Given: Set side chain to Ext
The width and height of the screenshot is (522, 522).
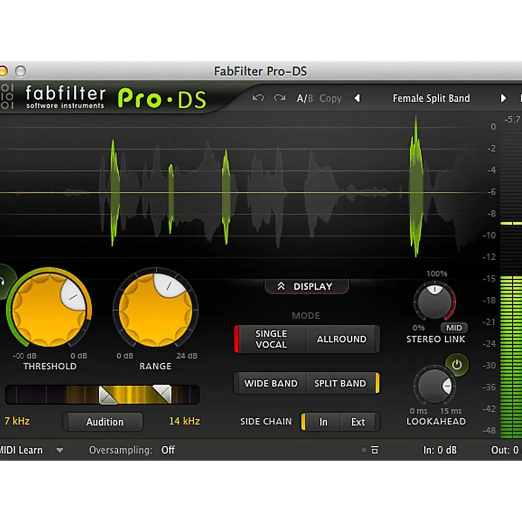Looking at the screenshot, I should tap(359, 422).
